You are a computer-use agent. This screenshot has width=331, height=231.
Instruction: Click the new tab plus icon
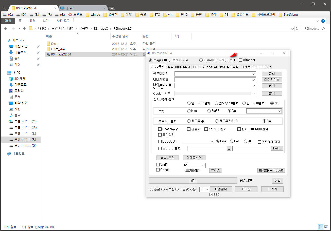click(x=112, y=8)
